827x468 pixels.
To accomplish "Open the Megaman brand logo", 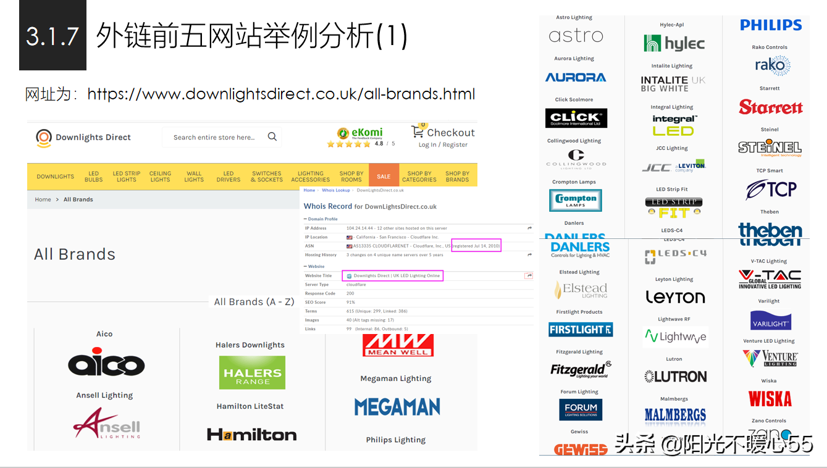I will coord(397,407).
